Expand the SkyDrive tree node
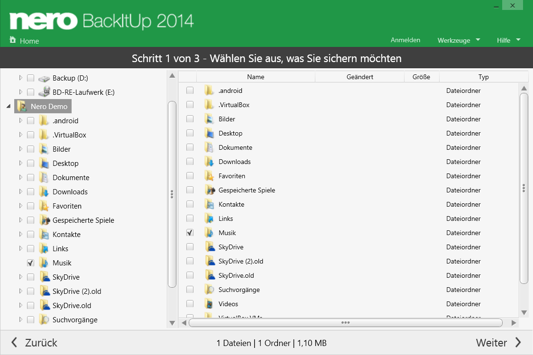Screen dimensions: 533x355 (20, 276)
